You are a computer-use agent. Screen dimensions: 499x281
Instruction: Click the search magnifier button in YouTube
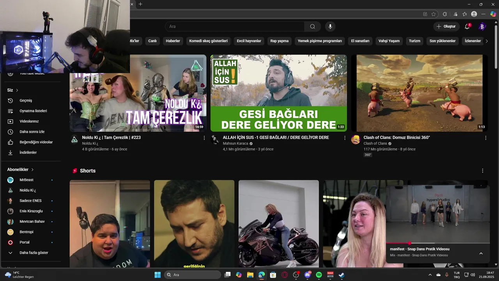pos(313,27)
